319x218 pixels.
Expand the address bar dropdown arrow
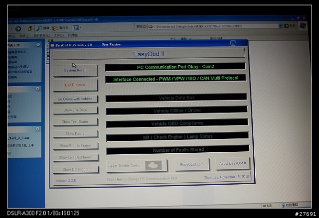click(281, 26)
